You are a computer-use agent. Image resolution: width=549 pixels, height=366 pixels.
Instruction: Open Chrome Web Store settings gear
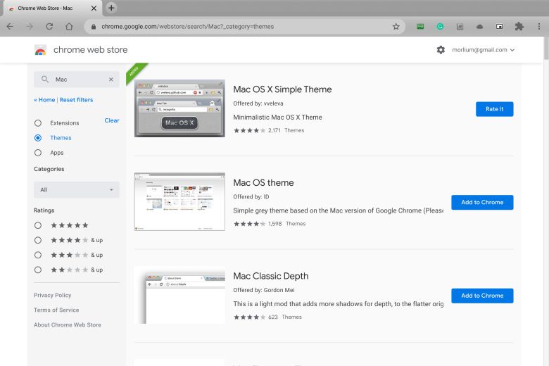[x=441, y=50]
